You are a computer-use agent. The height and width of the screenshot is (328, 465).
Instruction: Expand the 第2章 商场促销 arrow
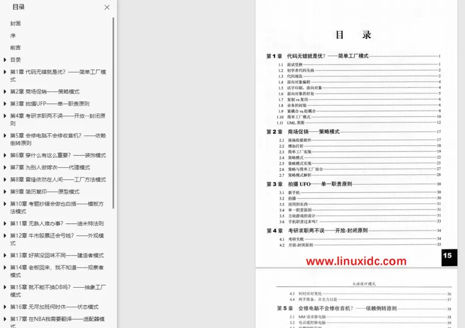coord(5,91)
